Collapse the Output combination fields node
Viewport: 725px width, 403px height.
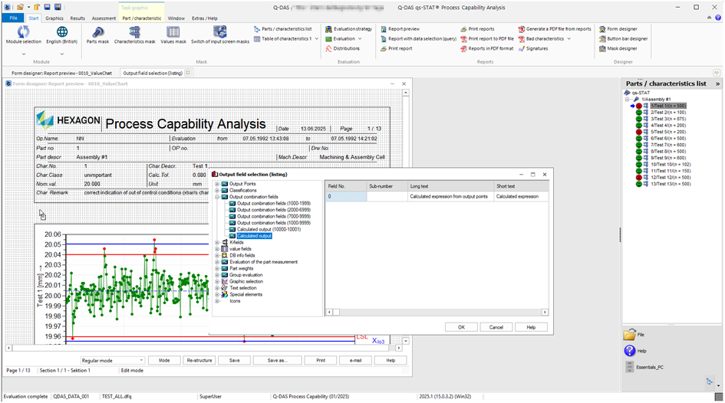coord(217,197)
